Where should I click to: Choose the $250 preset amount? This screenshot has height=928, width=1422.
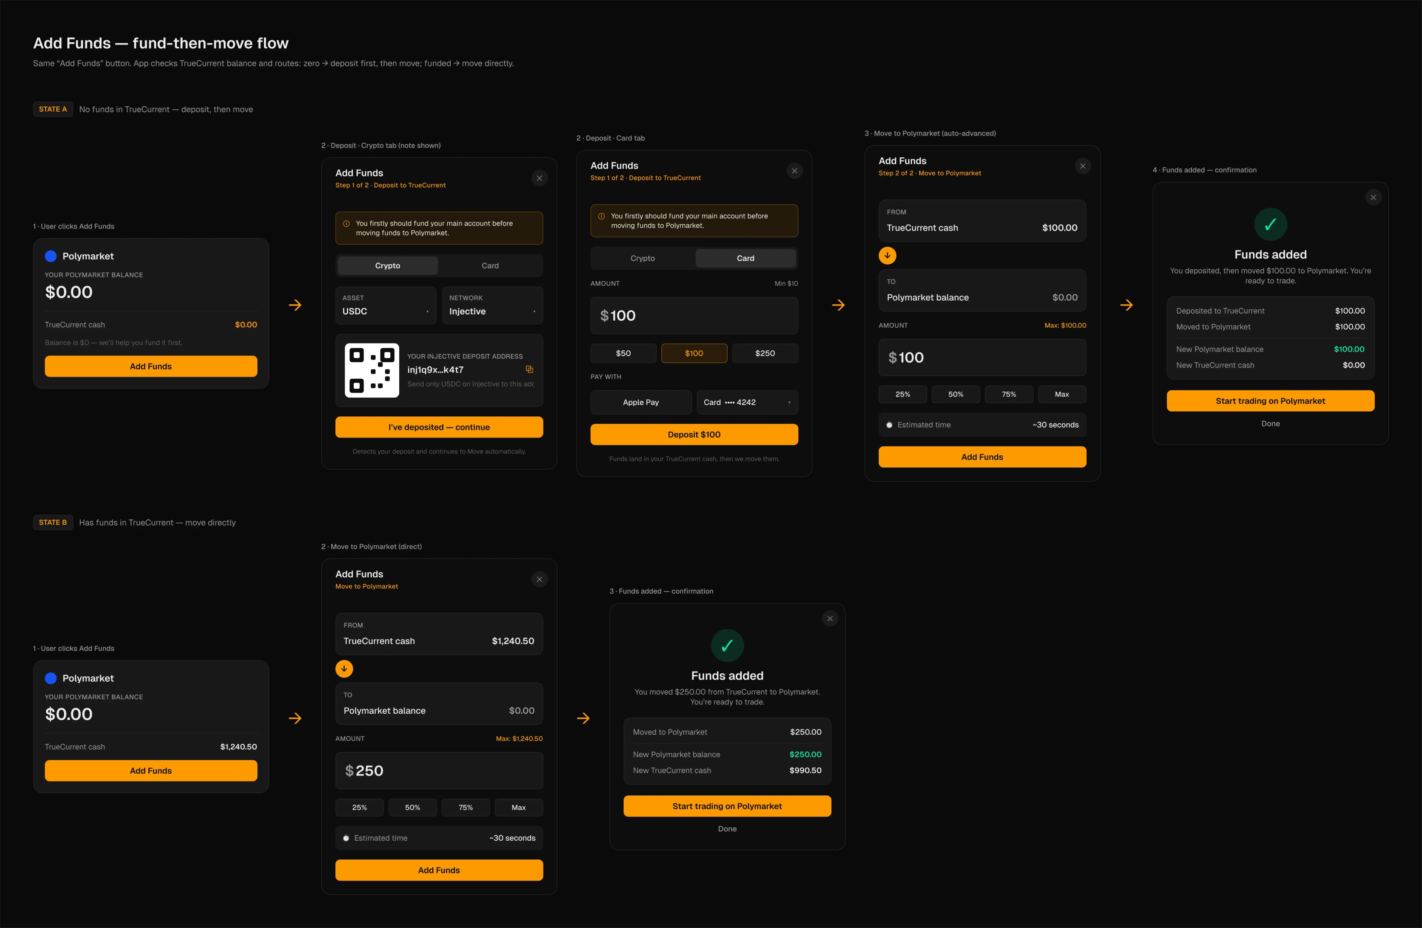(765, 354)
